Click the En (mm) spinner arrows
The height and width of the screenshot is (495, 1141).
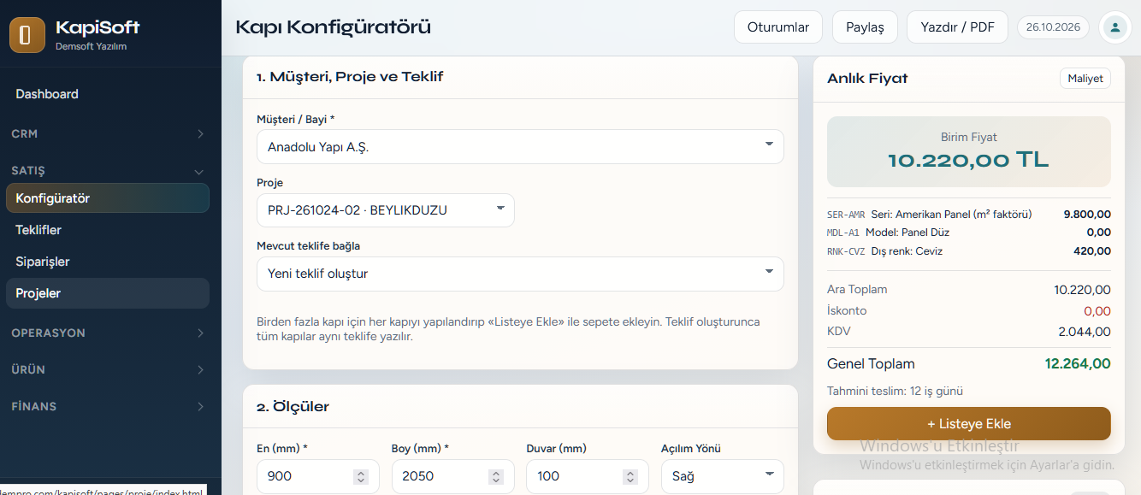click(361, 476)
